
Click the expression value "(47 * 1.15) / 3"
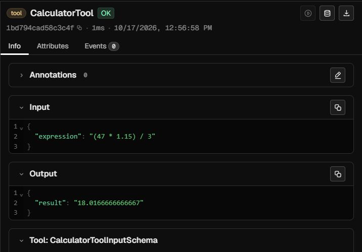[122, 136]
